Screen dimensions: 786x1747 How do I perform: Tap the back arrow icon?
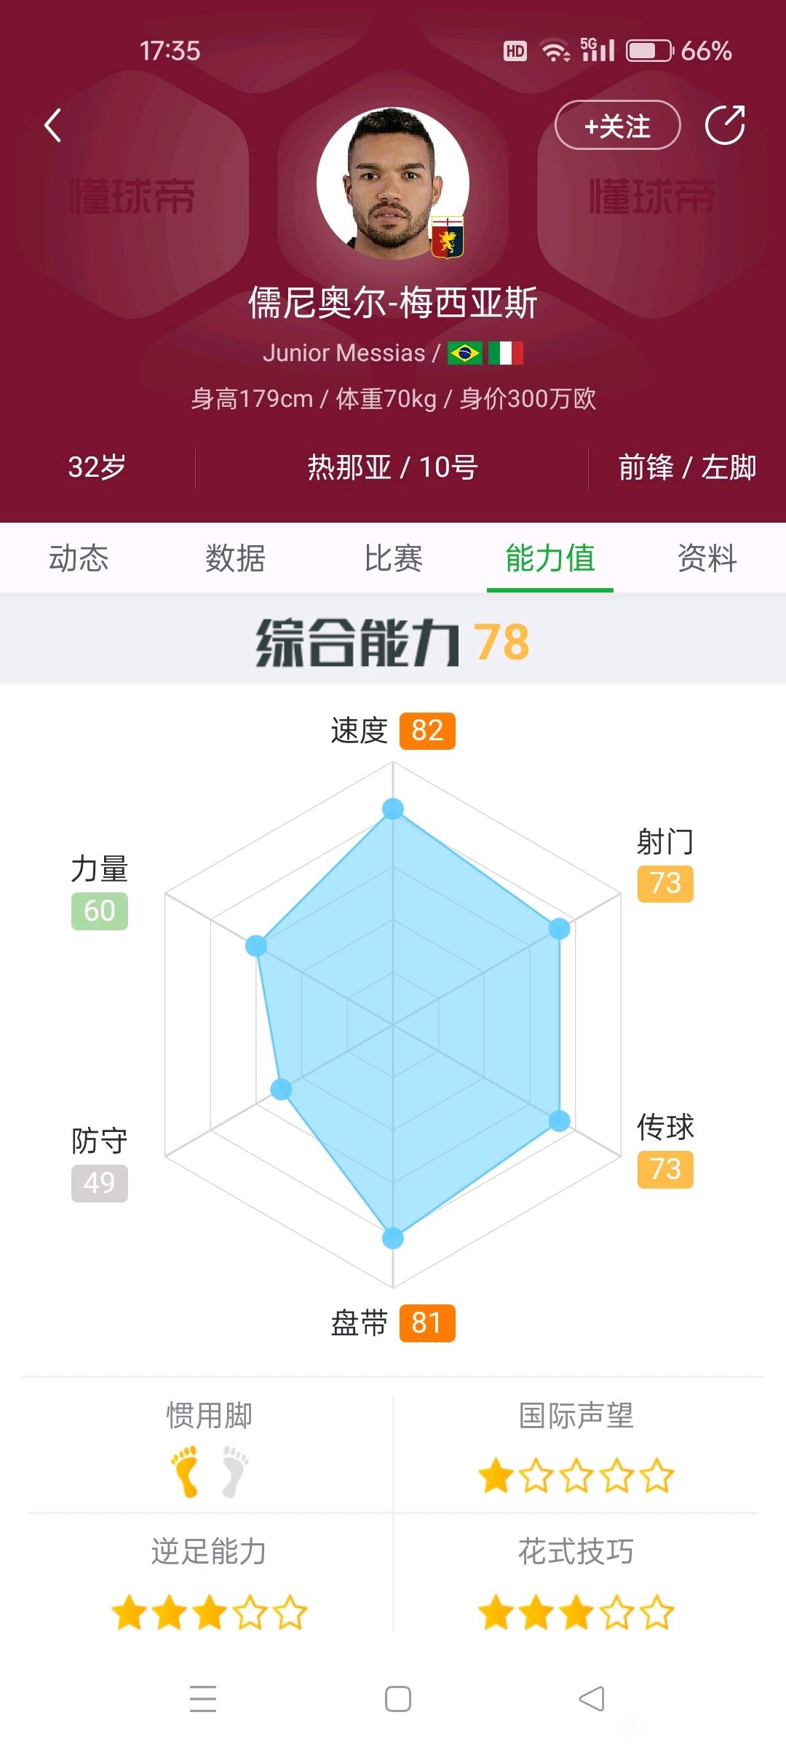point(52,125)
